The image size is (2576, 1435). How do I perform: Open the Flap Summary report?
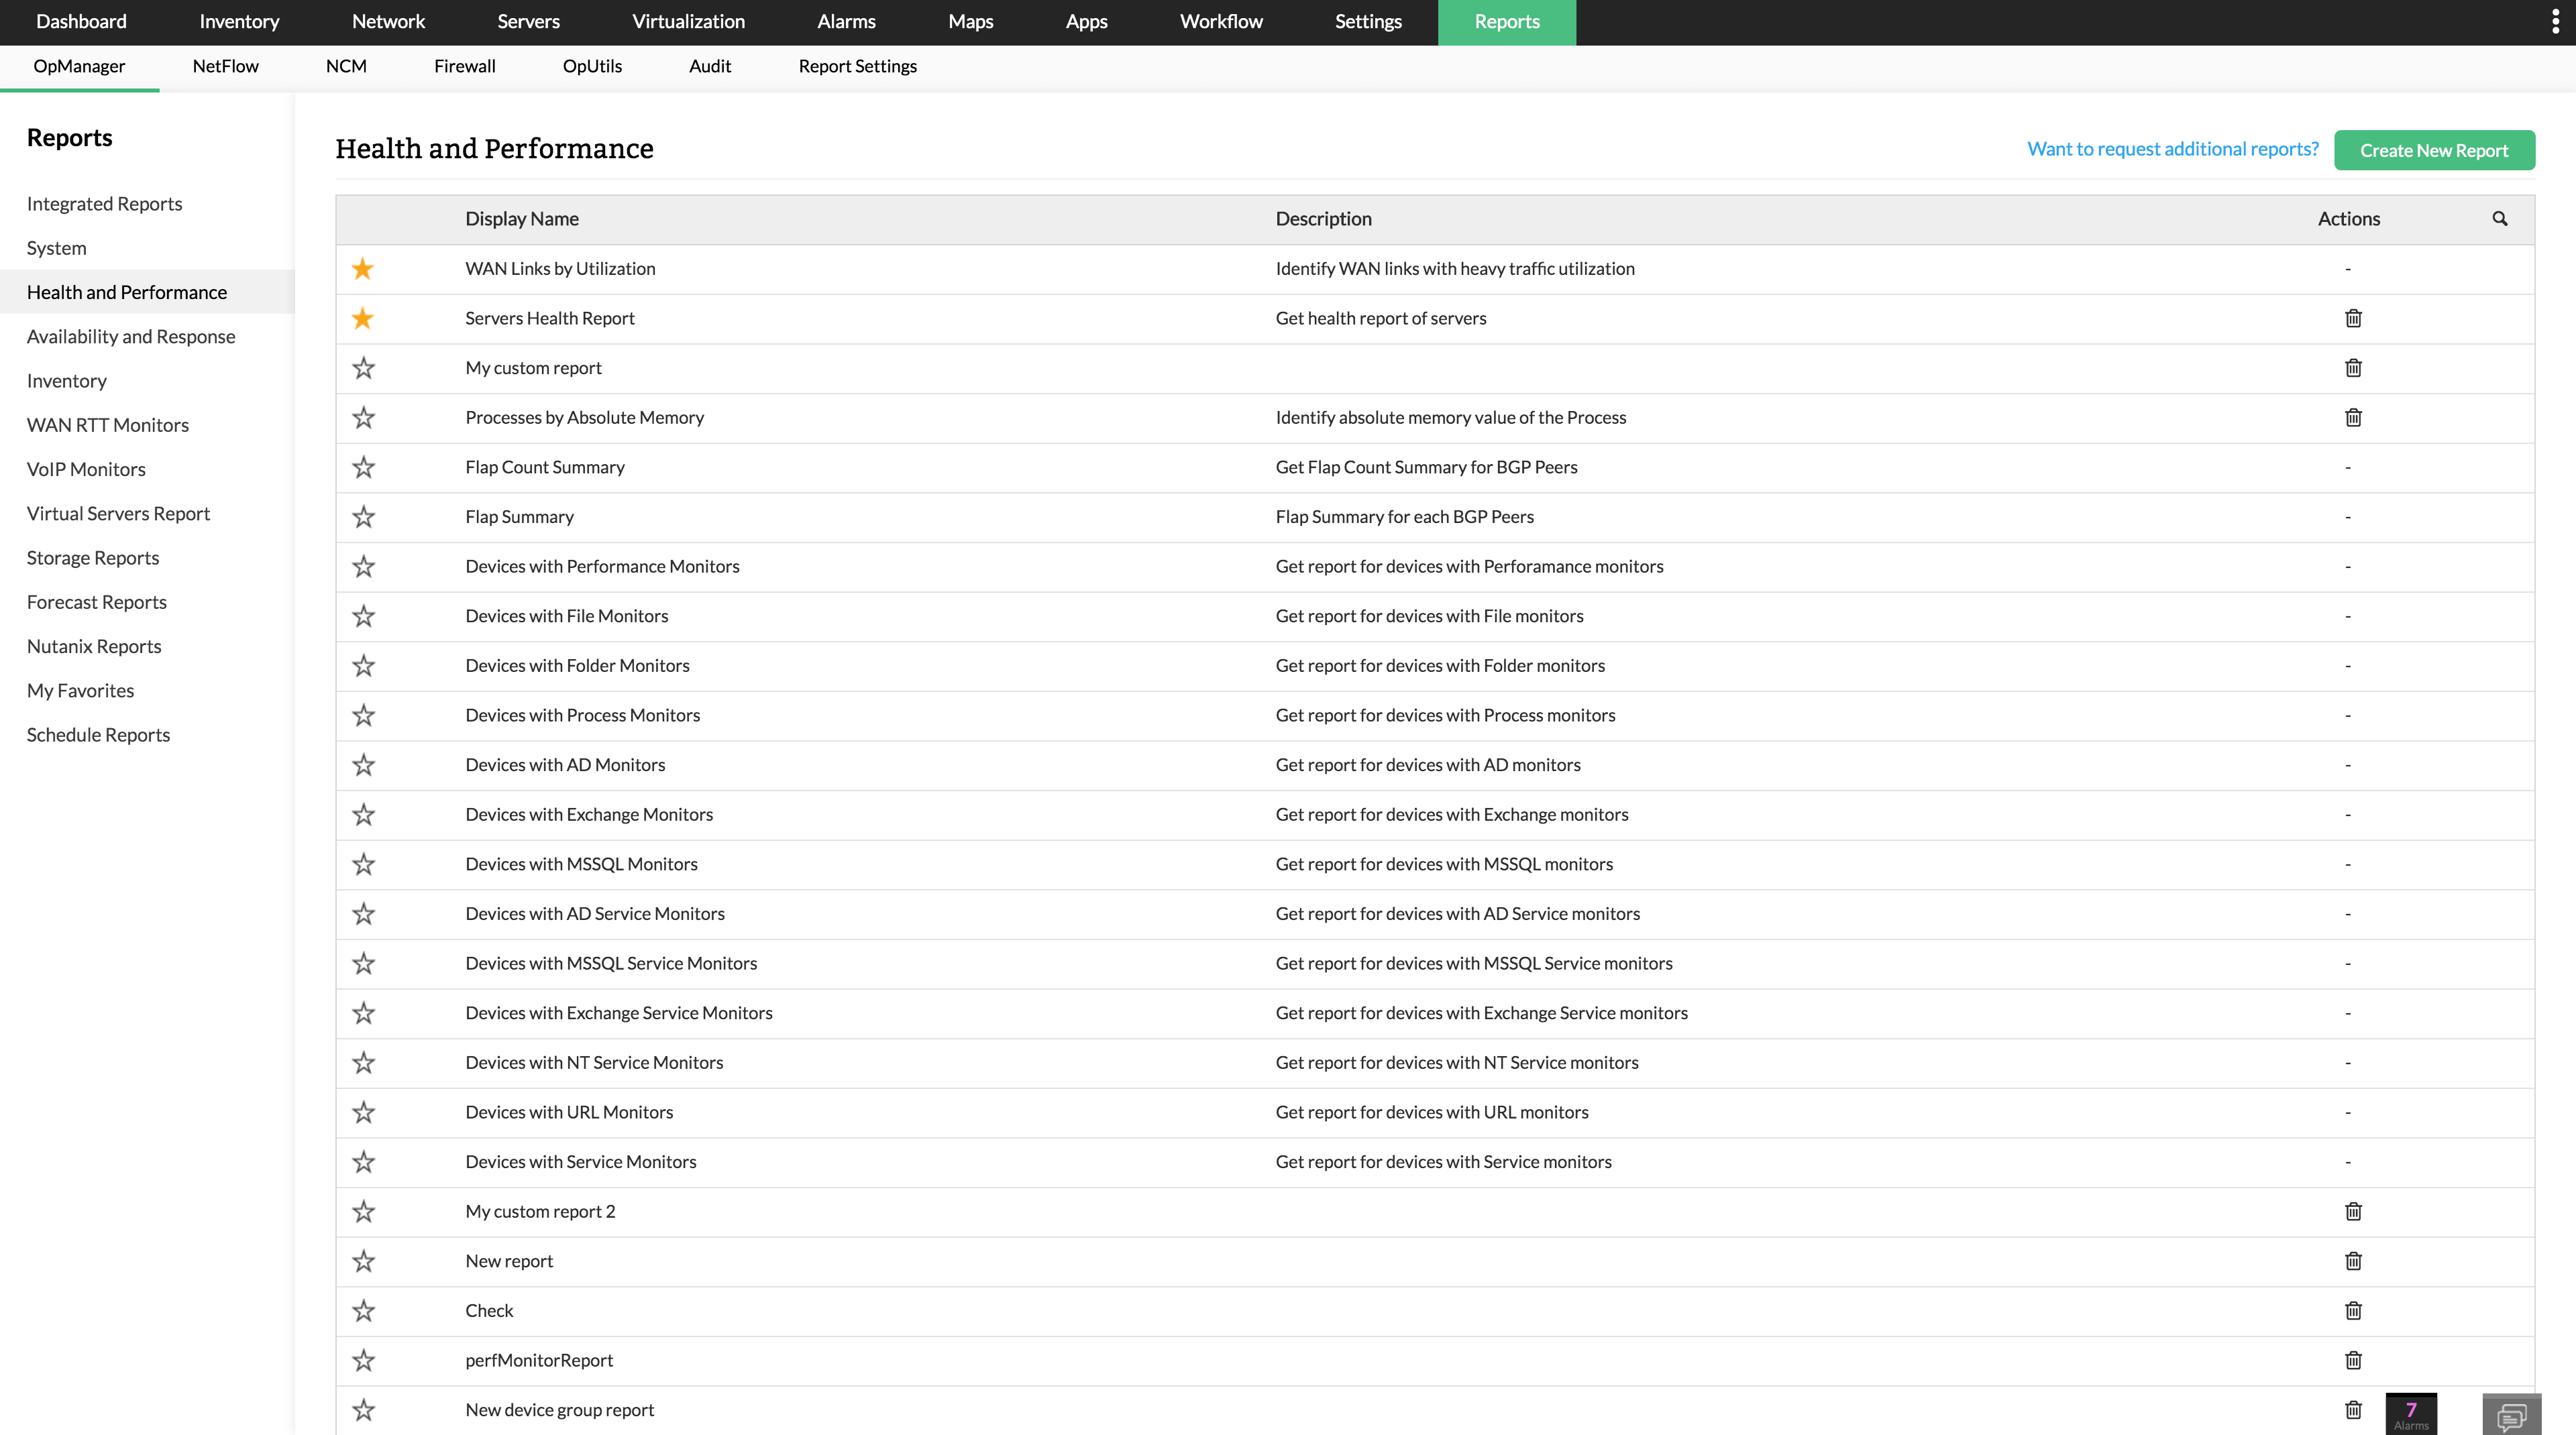click(x=519, y=516)
